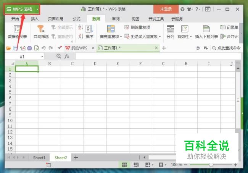This screenshot has height=173, width=248.
Task: Go to the last sheet navigation arrow
Action: (x=24, y=157)
